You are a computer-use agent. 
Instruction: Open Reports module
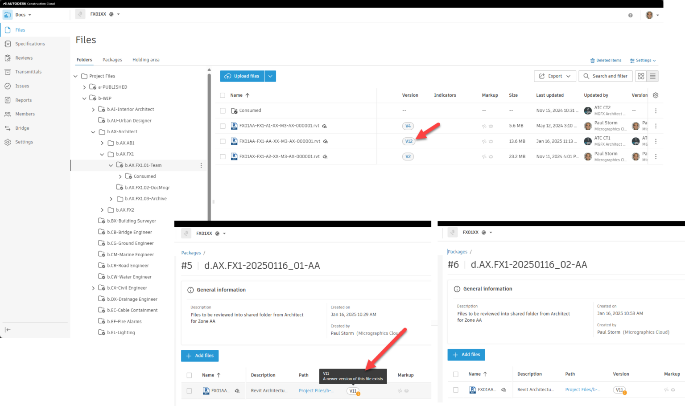coord(24,100)
